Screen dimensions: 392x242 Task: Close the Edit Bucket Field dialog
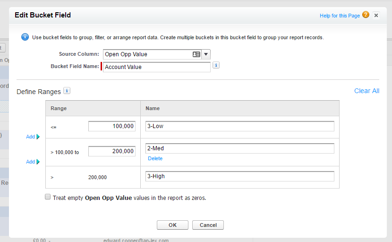(376, 16)
